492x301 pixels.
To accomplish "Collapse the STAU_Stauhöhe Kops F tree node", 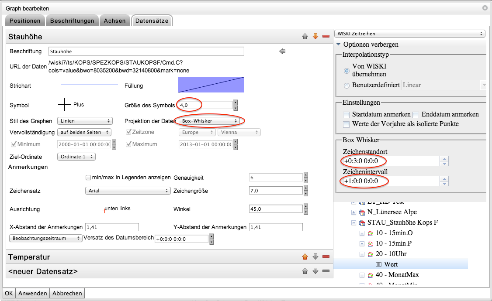I will click(354, 222).
